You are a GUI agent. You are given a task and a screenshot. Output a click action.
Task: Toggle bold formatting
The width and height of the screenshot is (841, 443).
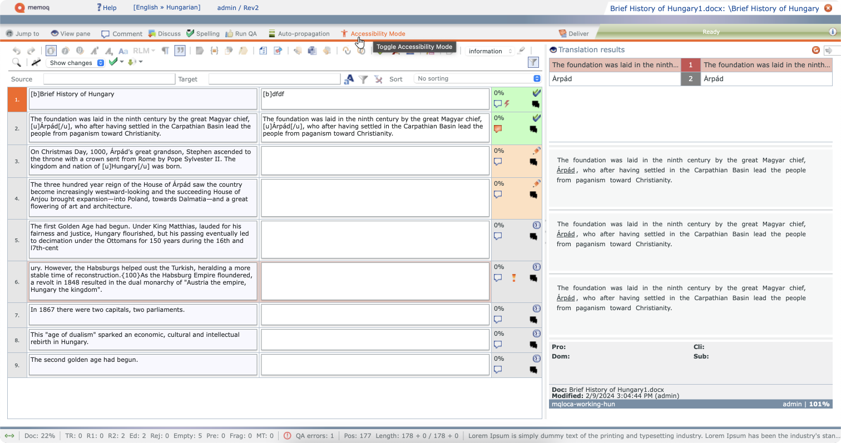point(51,51)
